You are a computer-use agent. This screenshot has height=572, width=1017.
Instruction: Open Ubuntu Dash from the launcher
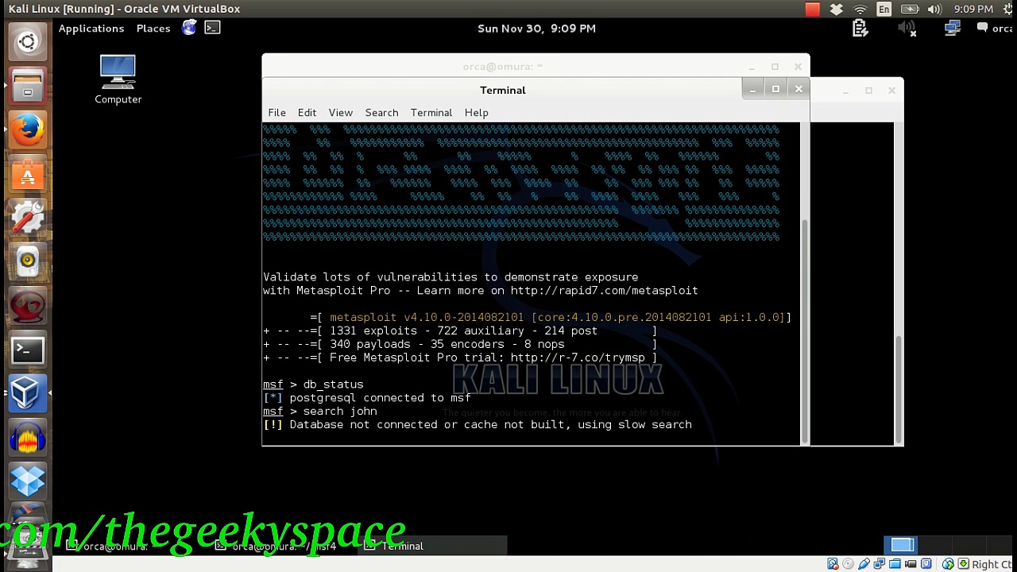click(27, 41)
